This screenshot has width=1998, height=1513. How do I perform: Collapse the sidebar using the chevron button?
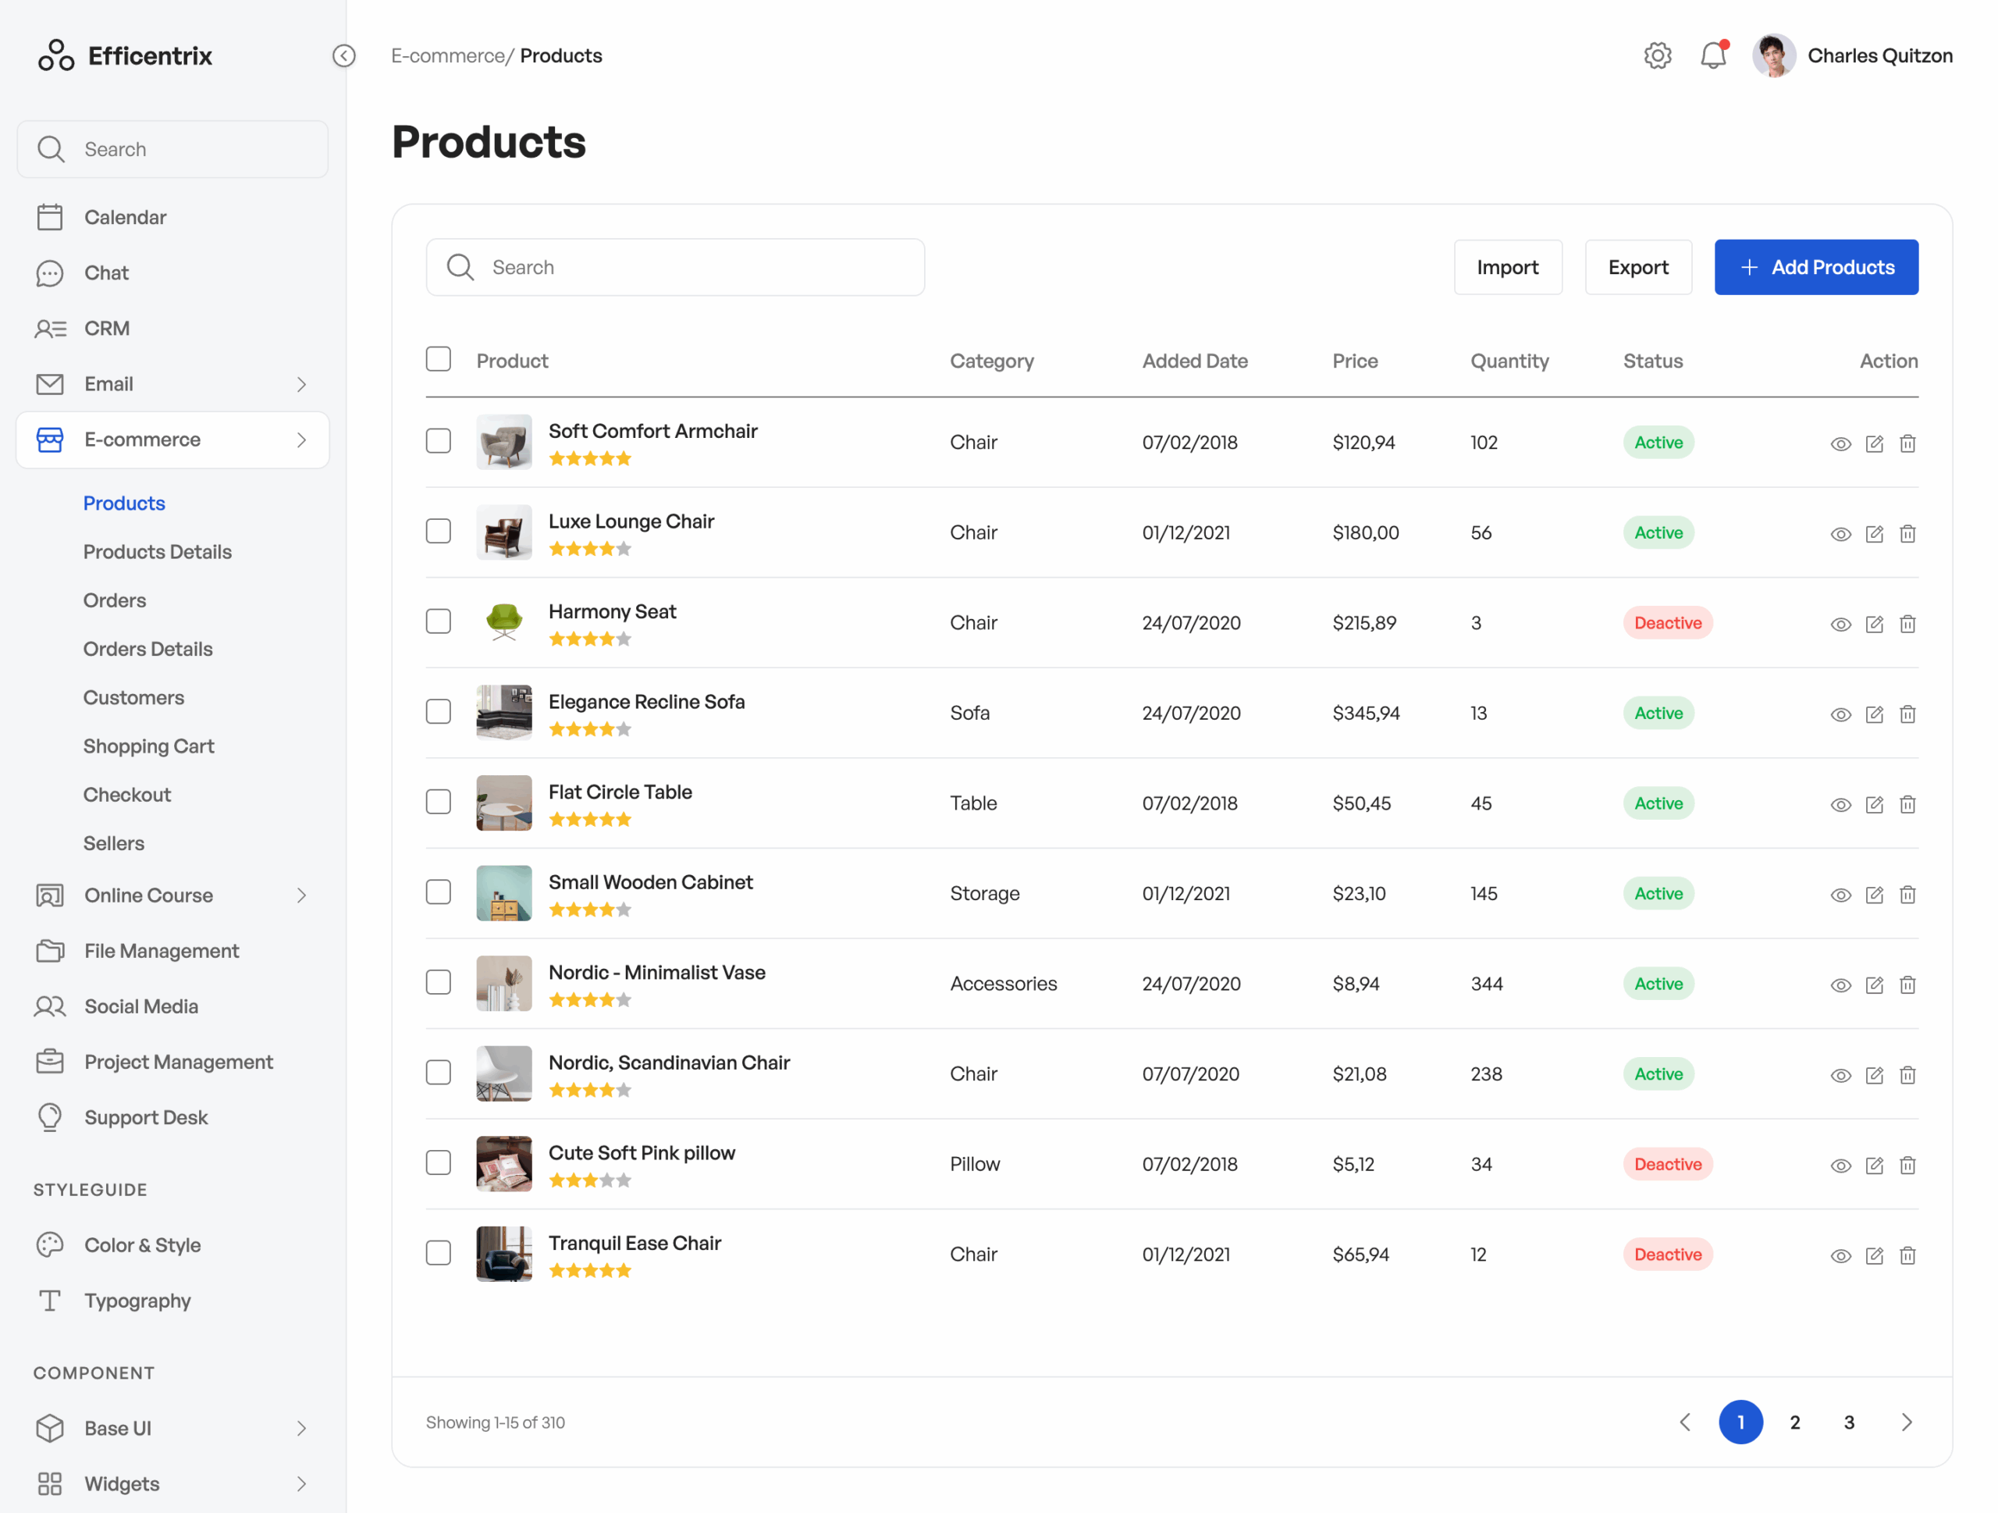(343, 55)
